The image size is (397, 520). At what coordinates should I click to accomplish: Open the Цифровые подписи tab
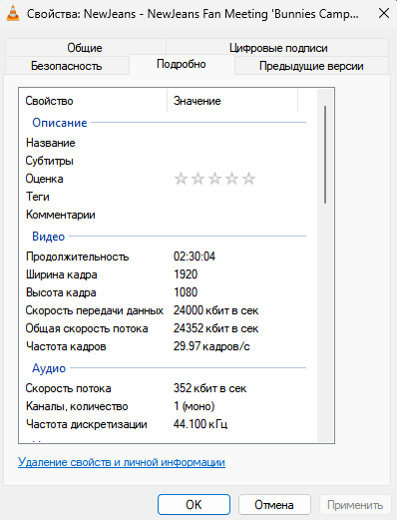(x=278, y=48)
